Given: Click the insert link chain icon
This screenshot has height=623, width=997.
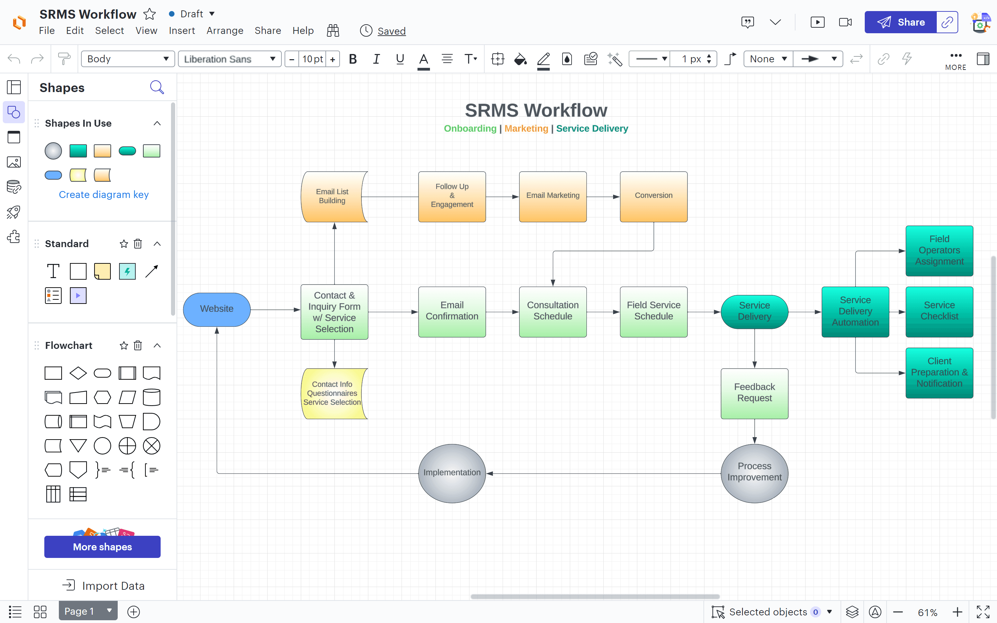Looking at the screenshot, I should (883, 59).
